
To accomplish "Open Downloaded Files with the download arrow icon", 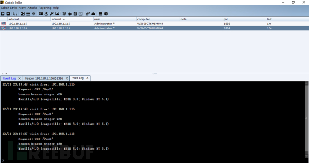I will coord(46,13).
